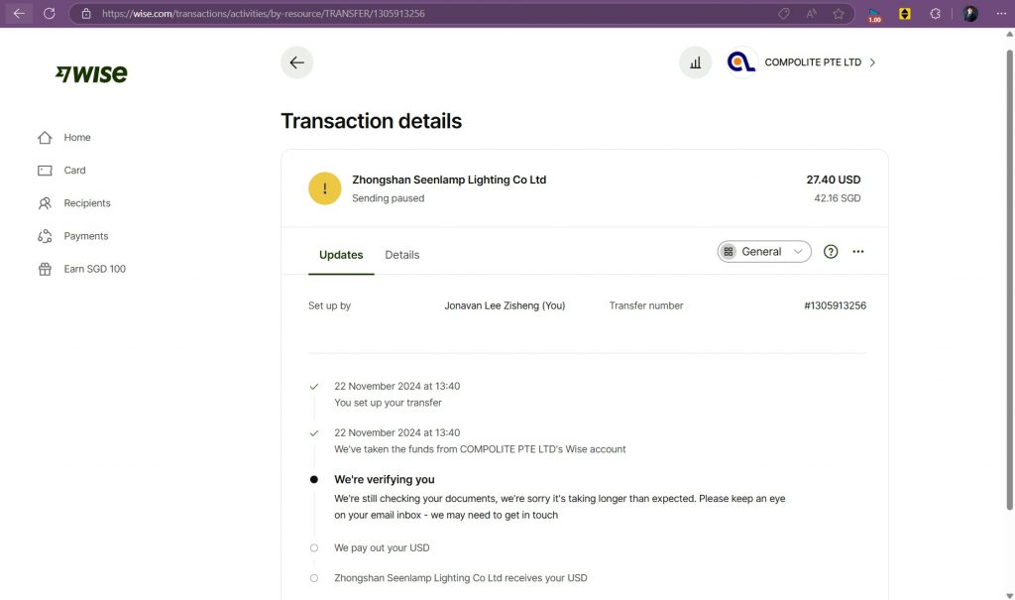
Task: Click the yellow warning status icon
Action: click(325, 188)
